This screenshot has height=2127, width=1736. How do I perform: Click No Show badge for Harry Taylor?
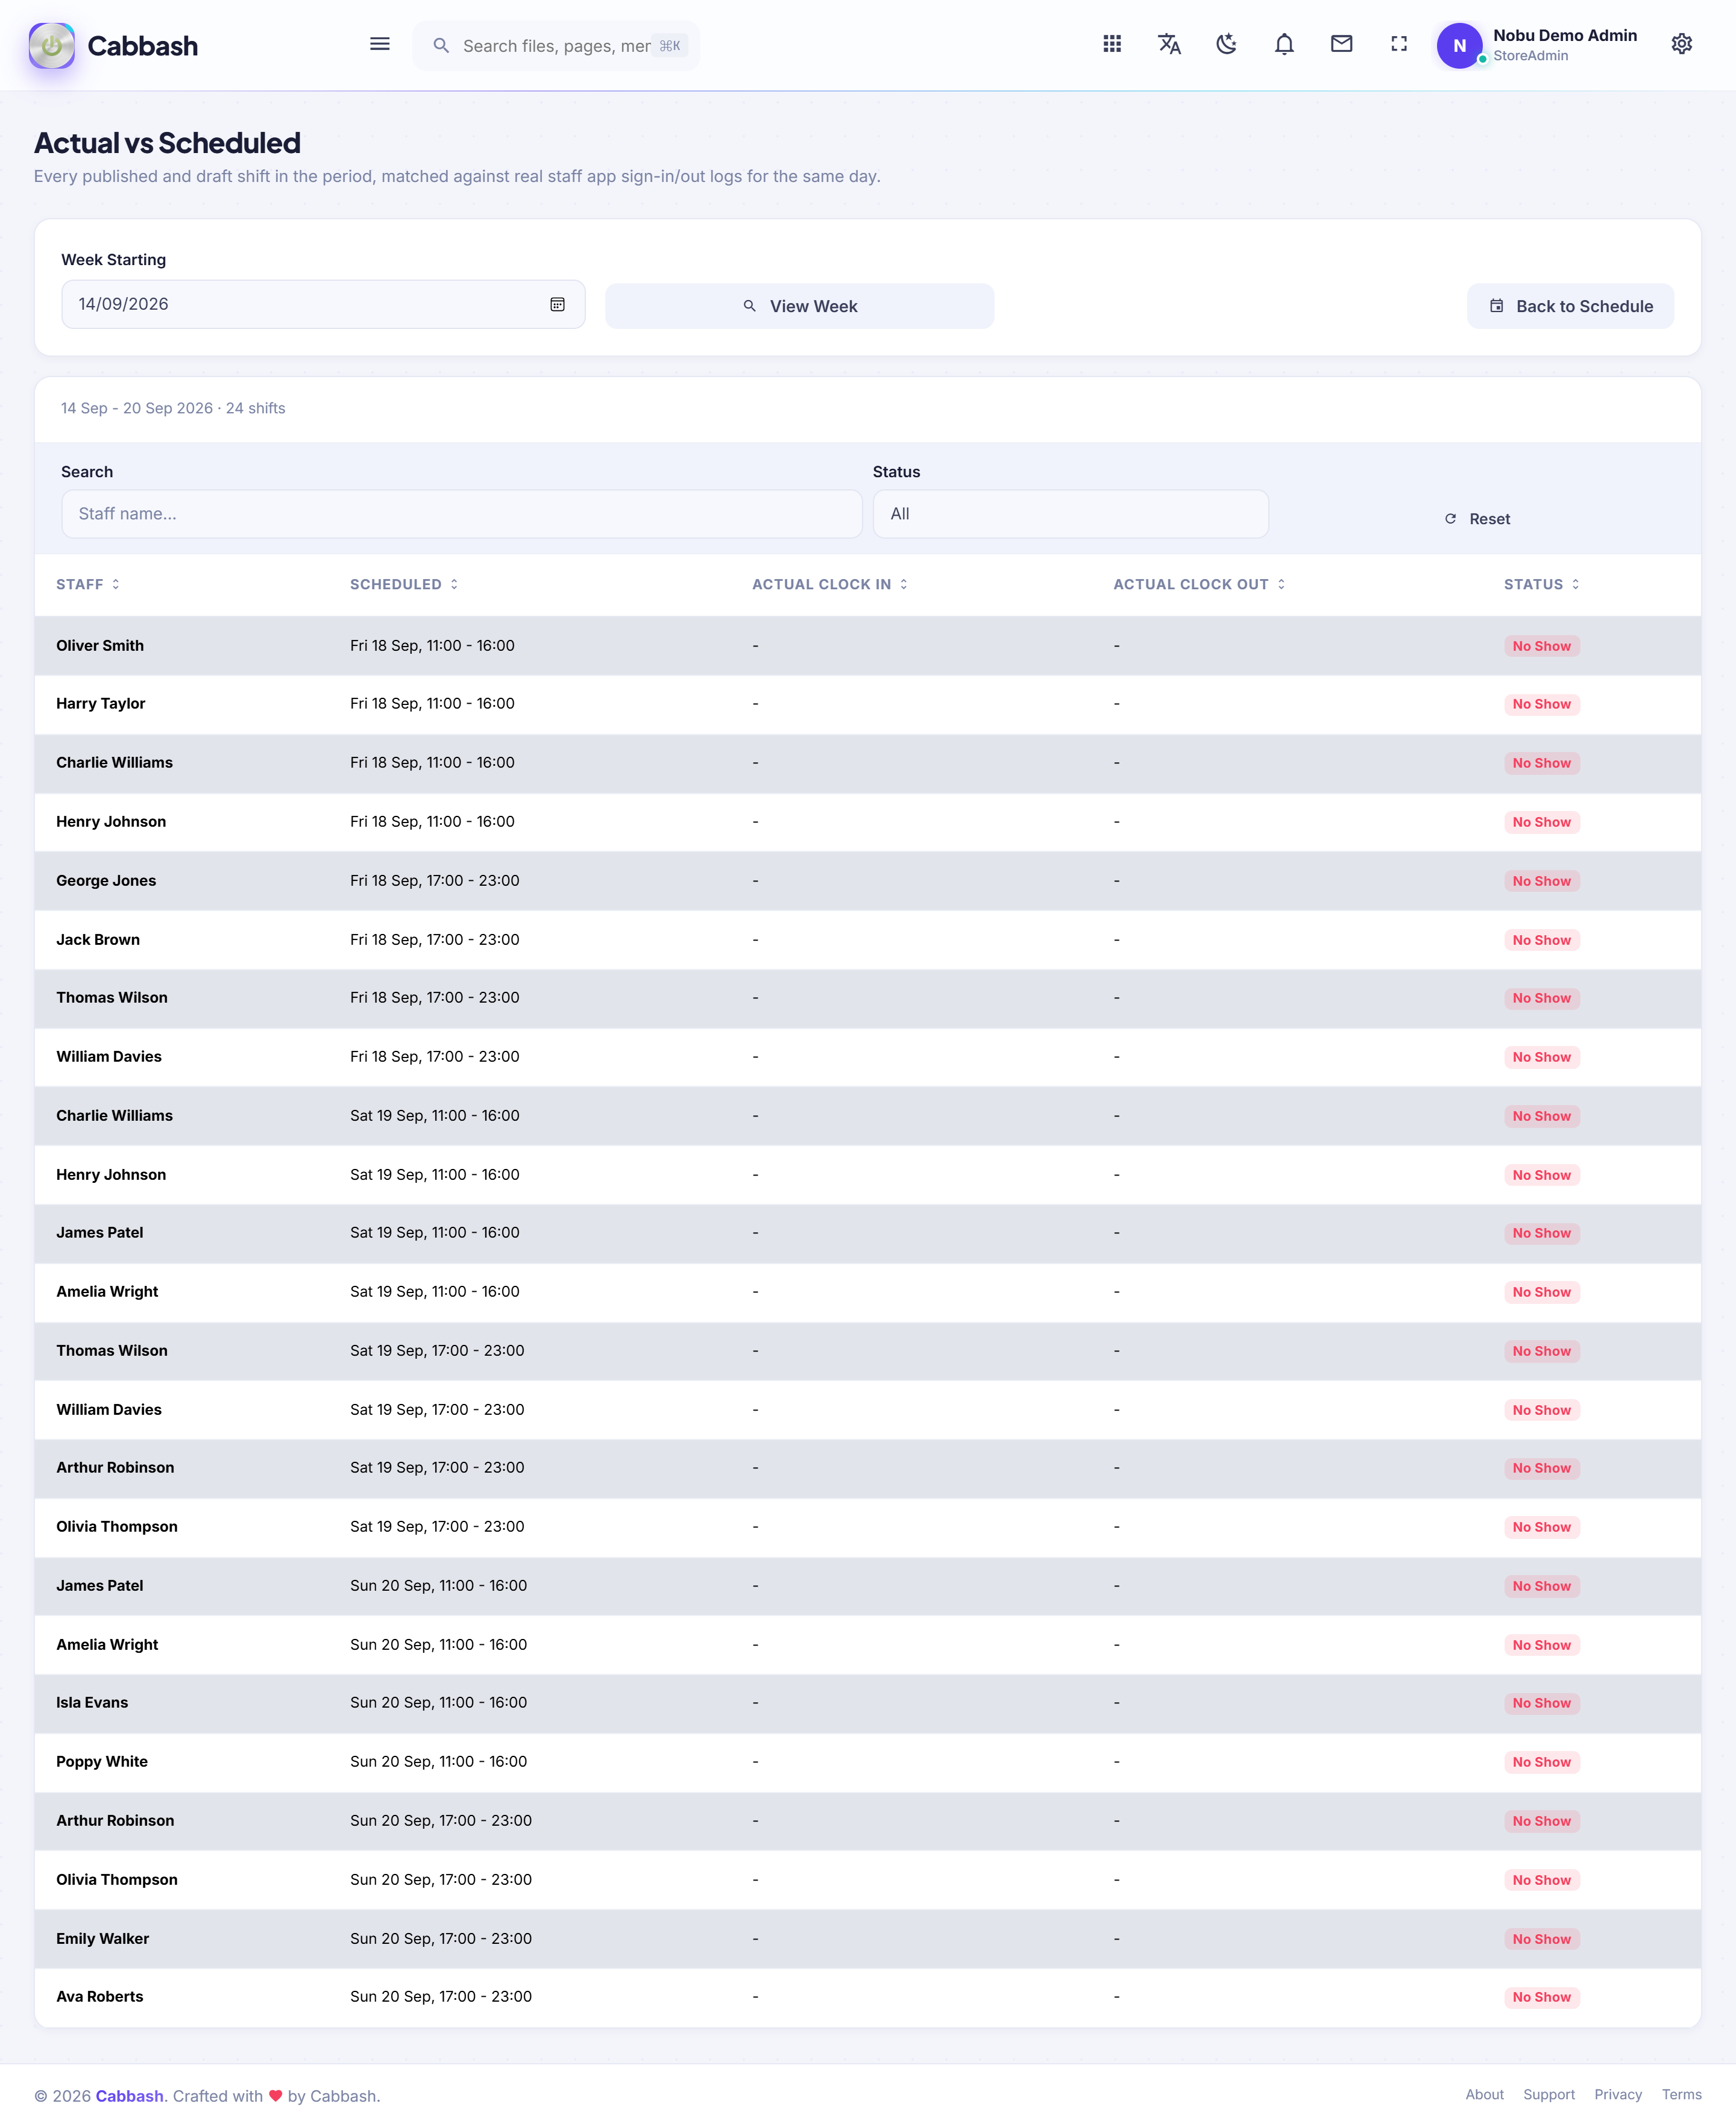pos(1541,704)
